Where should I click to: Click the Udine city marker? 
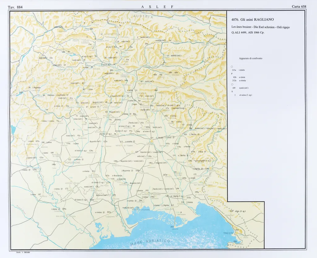coord(152,141)
